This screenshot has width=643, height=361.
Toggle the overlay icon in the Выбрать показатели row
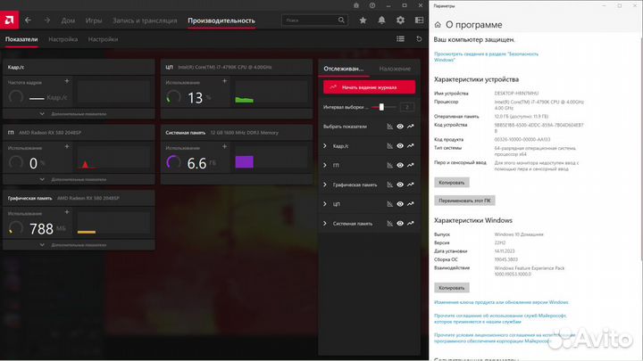click(389, 127)
